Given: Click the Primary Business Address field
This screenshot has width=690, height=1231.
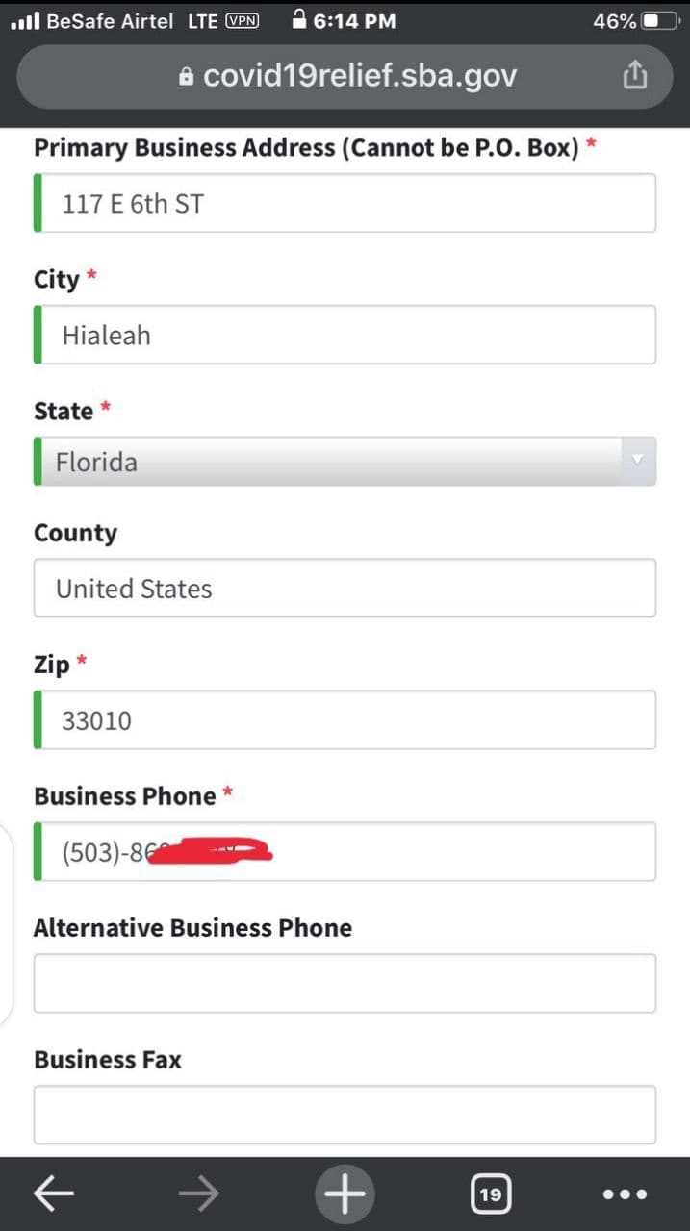Looking at the screenshot, I should tap(345, 203).
